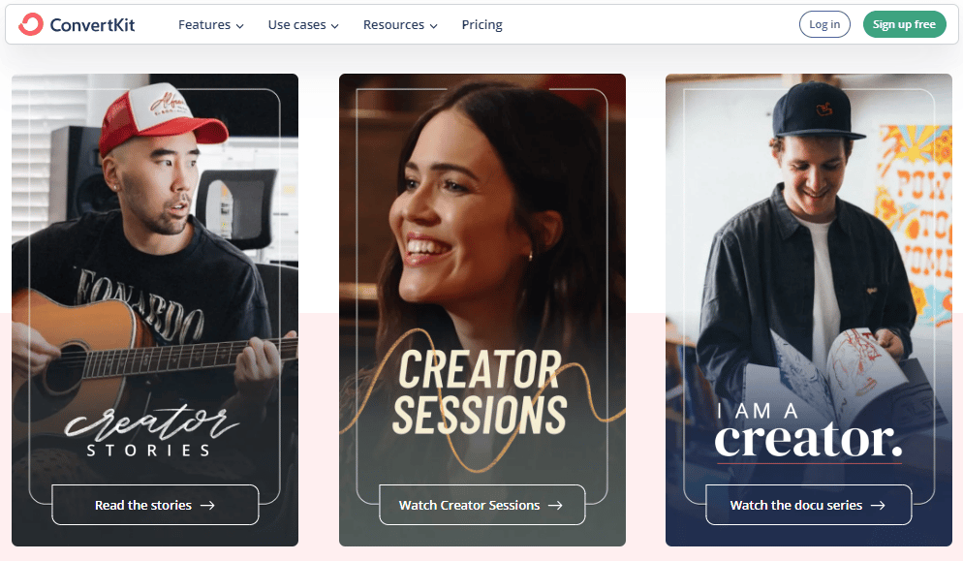Image resolution: width=963 pixels, height=561 pixels.
Task: Open the I am a creator card image
Action: (809, 276)
